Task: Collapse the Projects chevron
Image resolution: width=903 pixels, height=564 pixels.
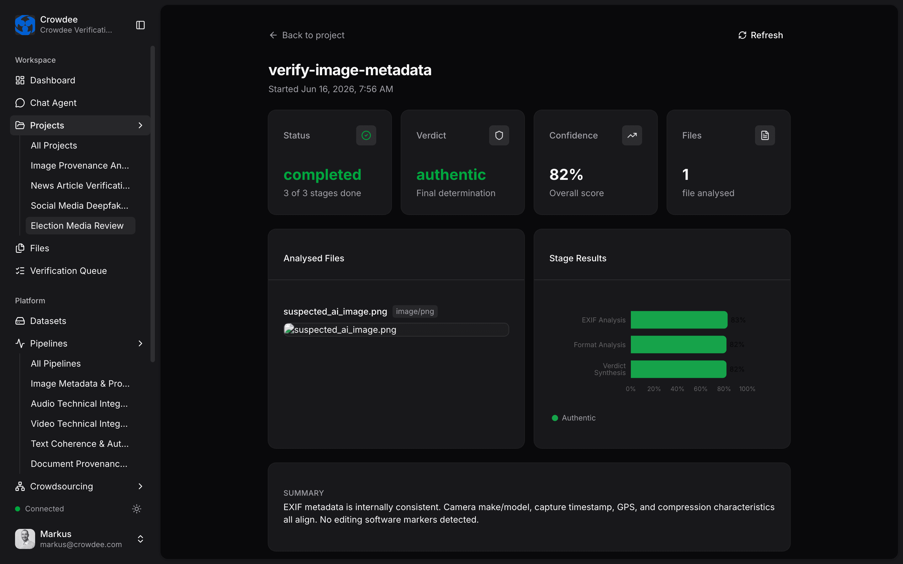Action: (x=140, y=125)
